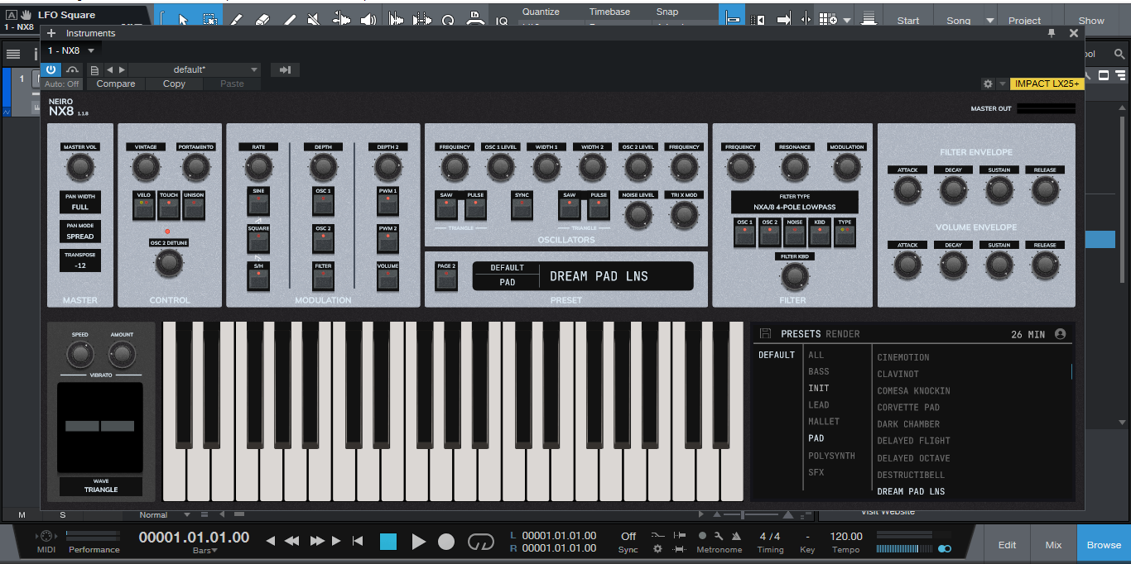Click the user account icon in presets

pos(1061,334)
